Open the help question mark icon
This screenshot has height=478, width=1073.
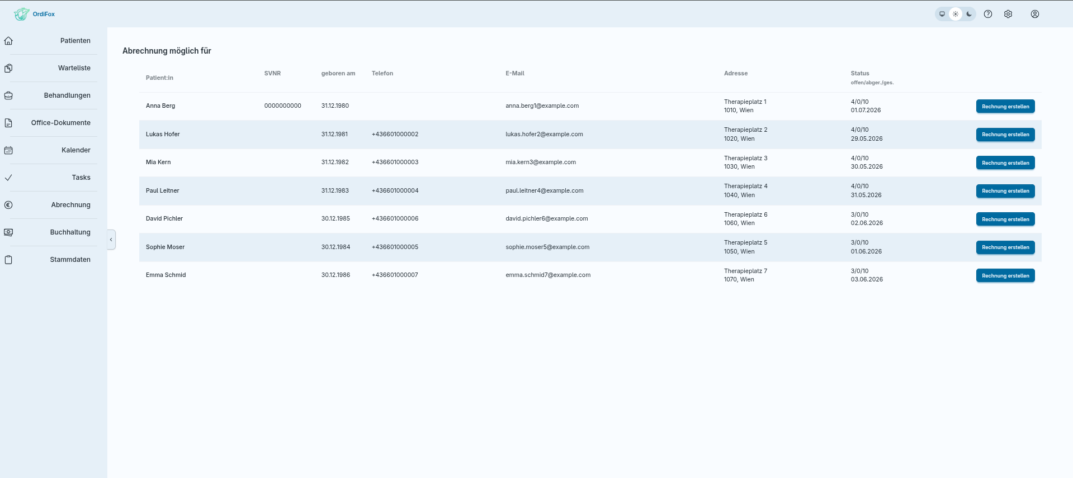[988, 14]
